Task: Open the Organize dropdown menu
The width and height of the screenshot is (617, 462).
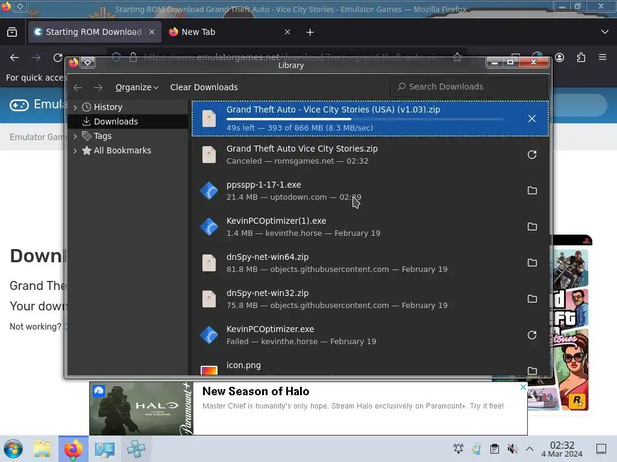Action: 137,87
